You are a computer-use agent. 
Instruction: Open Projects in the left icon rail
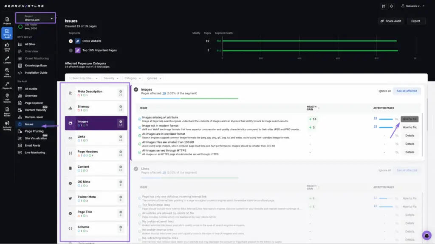point(7,21)
